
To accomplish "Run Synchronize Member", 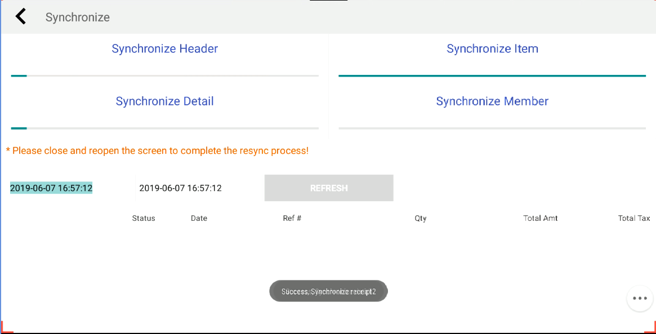I will (x=492, y=101).
